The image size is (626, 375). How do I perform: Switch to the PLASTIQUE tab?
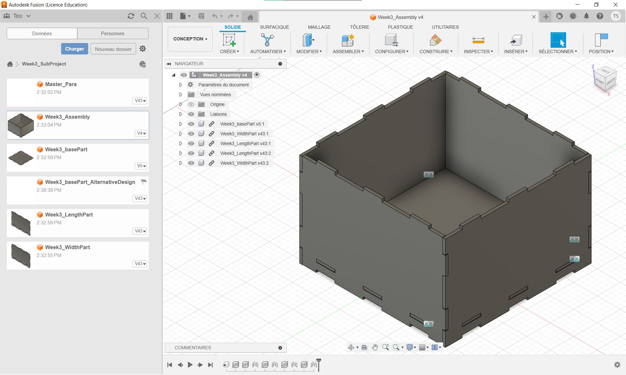[400, 27]
